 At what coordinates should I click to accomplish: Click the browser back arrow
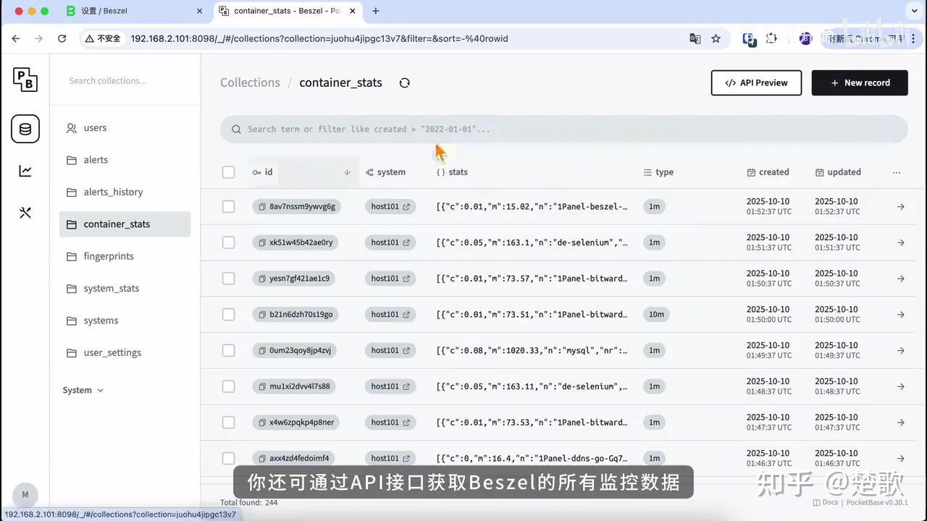pyautogui.click(x=16, y=38)
